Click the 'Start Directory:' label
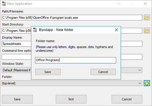 pyautogui.click(x=13, y=24)
